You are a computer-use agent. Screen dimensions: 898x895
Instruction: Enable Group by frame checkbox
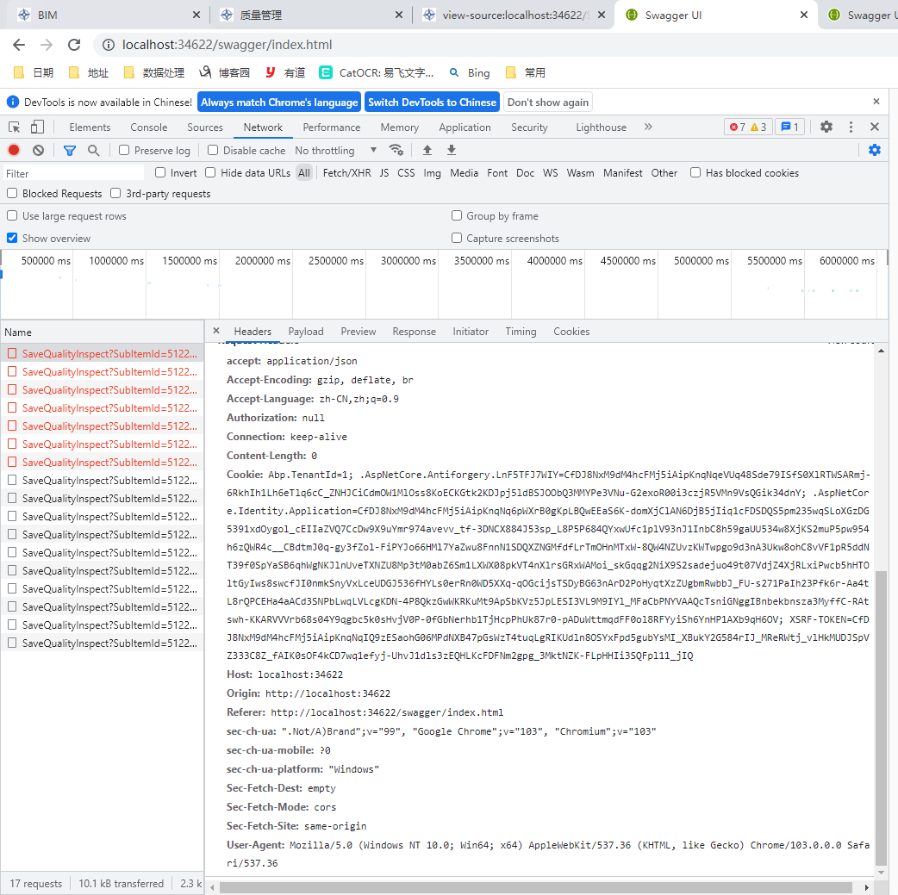(457, 215)
